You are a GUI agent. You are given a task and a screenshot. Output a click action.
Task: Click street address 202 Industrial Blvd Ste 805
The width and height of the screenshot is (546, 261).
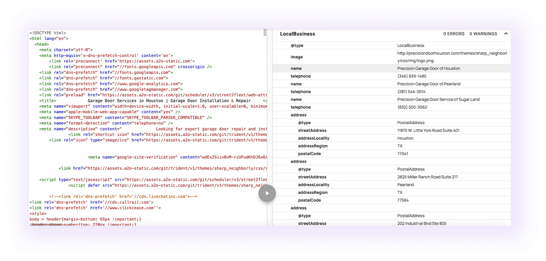tap(422, 223)
